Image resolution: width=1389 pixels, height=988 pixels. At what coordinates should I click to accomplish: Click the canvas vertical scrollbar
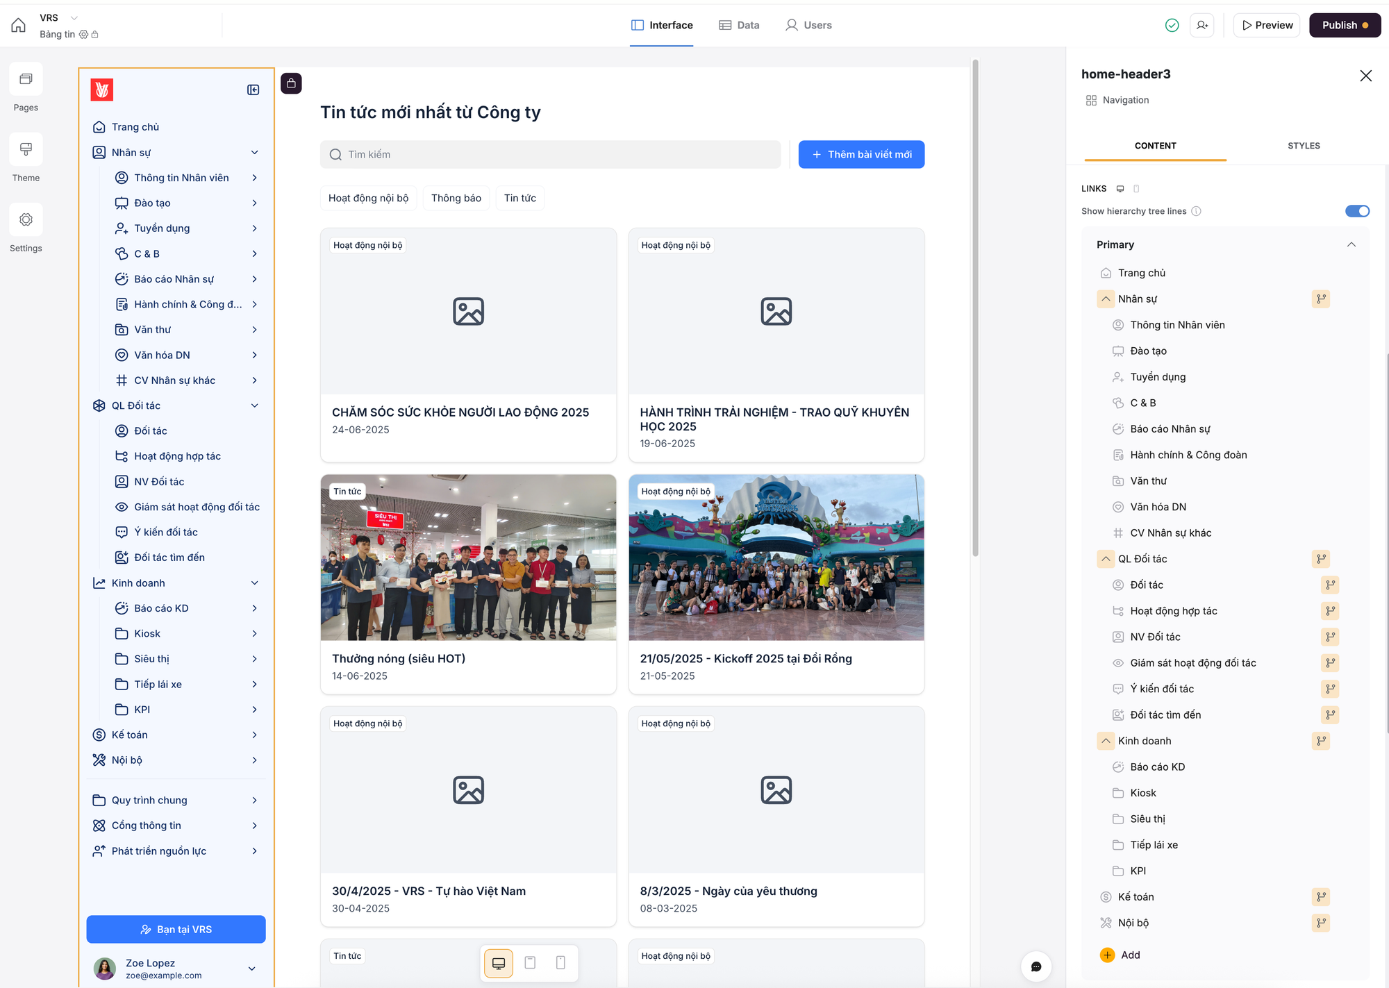[x=975, y=309]
